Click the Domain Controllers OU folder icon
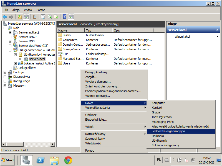The image size is (222, 166). tap(60, 45)
